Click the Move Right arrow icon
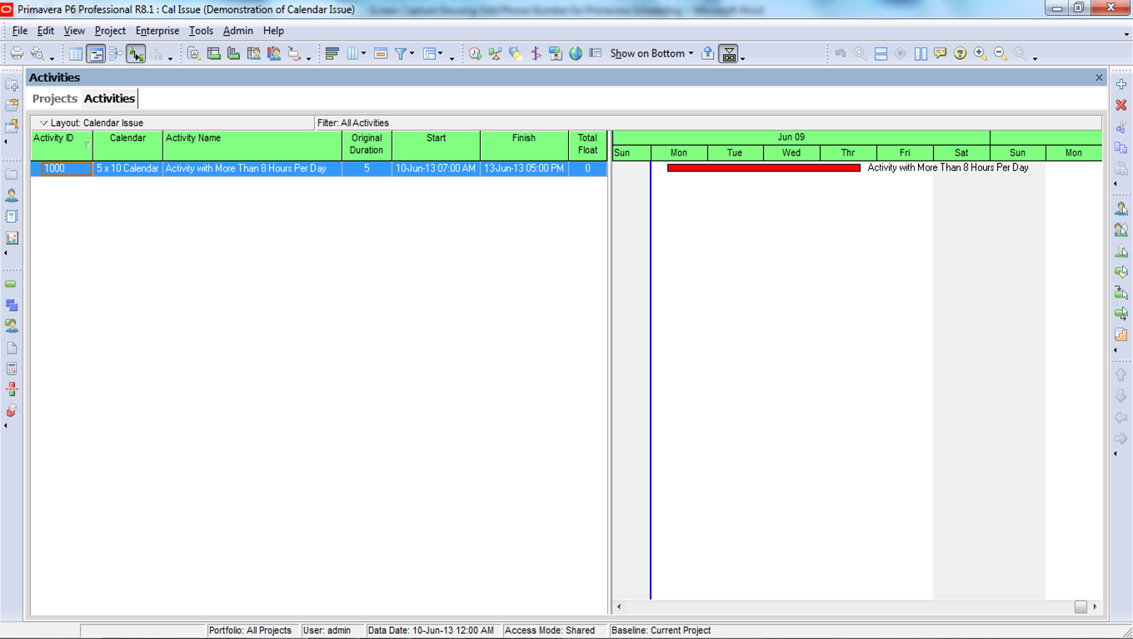Viewport: 1133px width, 639px height. coord(1121,438)
